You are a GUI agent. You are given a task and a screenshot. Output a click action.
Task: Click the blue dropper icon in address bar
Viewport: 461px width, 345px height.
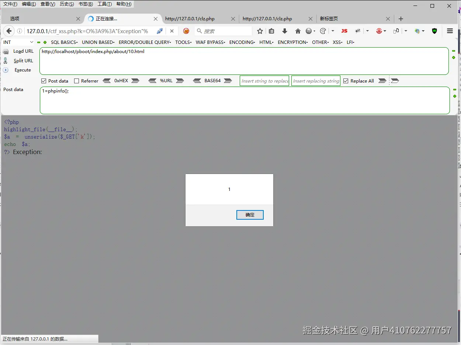160,31
